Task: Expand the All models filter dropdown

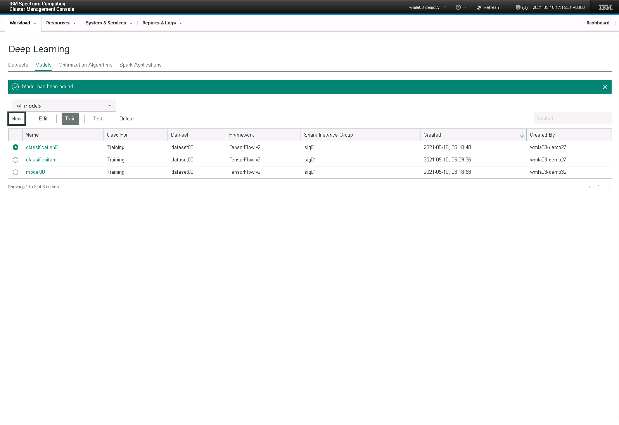Action: 64,106
